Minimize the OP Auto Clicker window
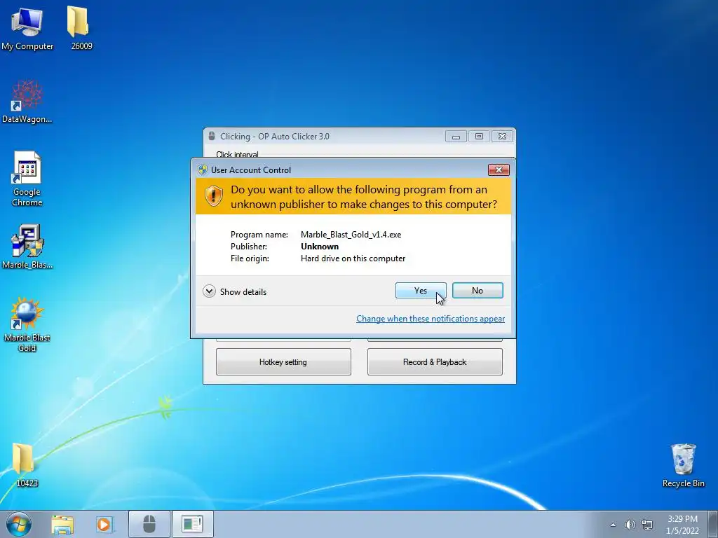Image resolution: width=718 pixels, height=538 pixels. [456, 137]
